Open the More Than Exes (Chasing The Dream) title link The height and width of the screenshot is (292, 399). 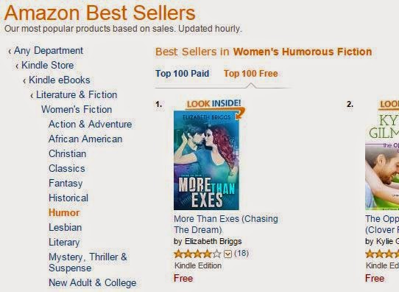226,224
